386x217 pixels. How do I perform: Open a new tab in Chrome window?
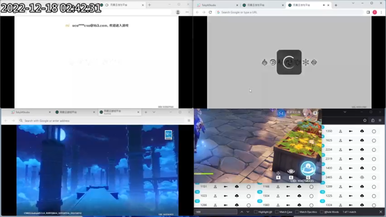pyautogui.click(x=336, y=5)
